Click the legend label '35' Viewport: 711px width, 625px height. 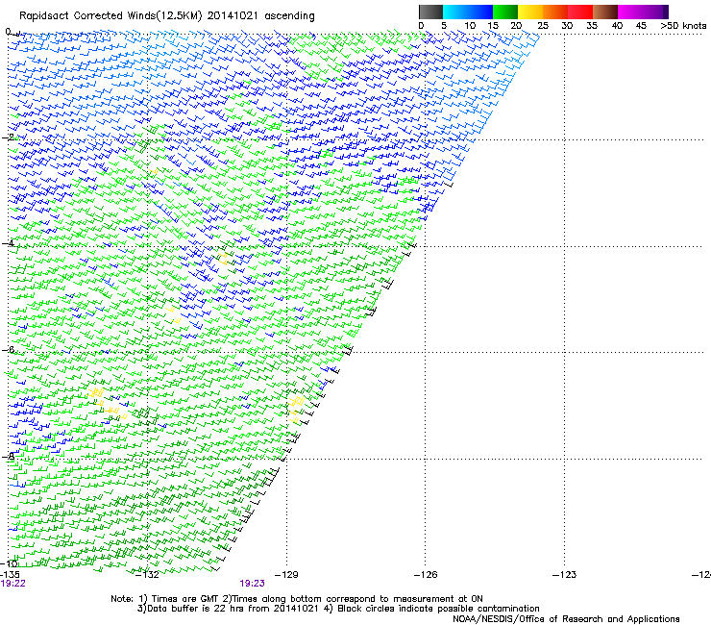592,26
